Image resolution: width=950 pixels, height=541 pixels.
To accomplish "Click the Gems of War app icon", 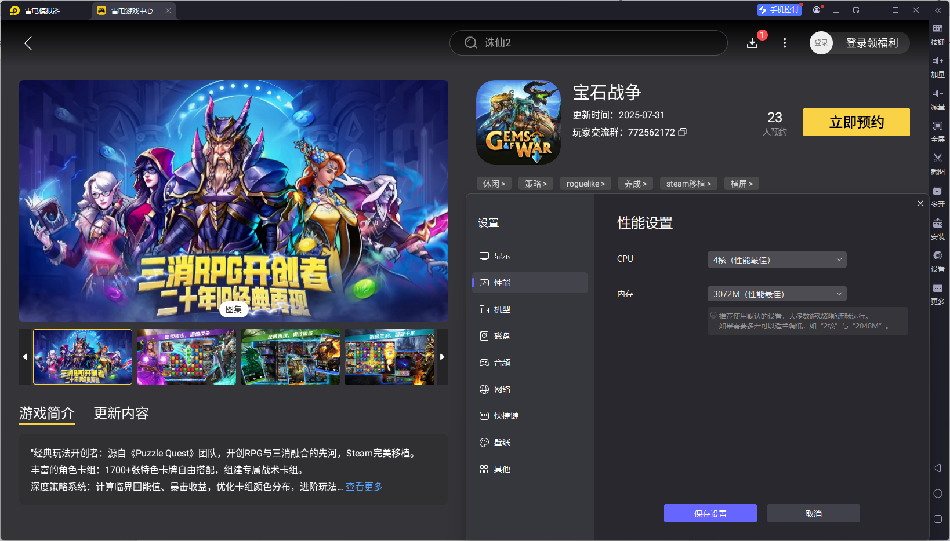I will (518, 122).
